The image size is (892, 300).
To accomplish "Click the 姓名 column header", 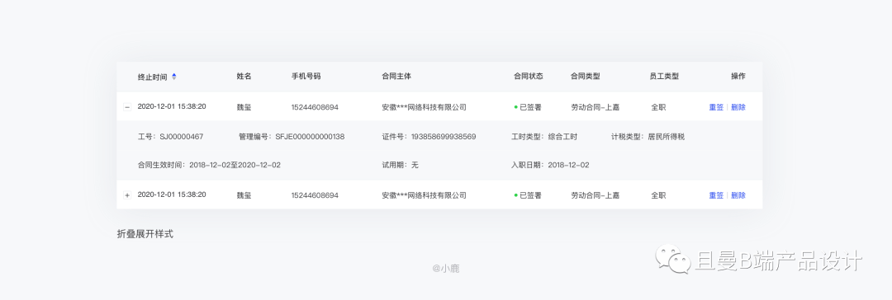I will point(244,76).
